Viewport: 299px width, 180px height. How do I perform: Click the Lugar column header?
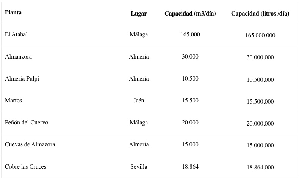(139, 14)
